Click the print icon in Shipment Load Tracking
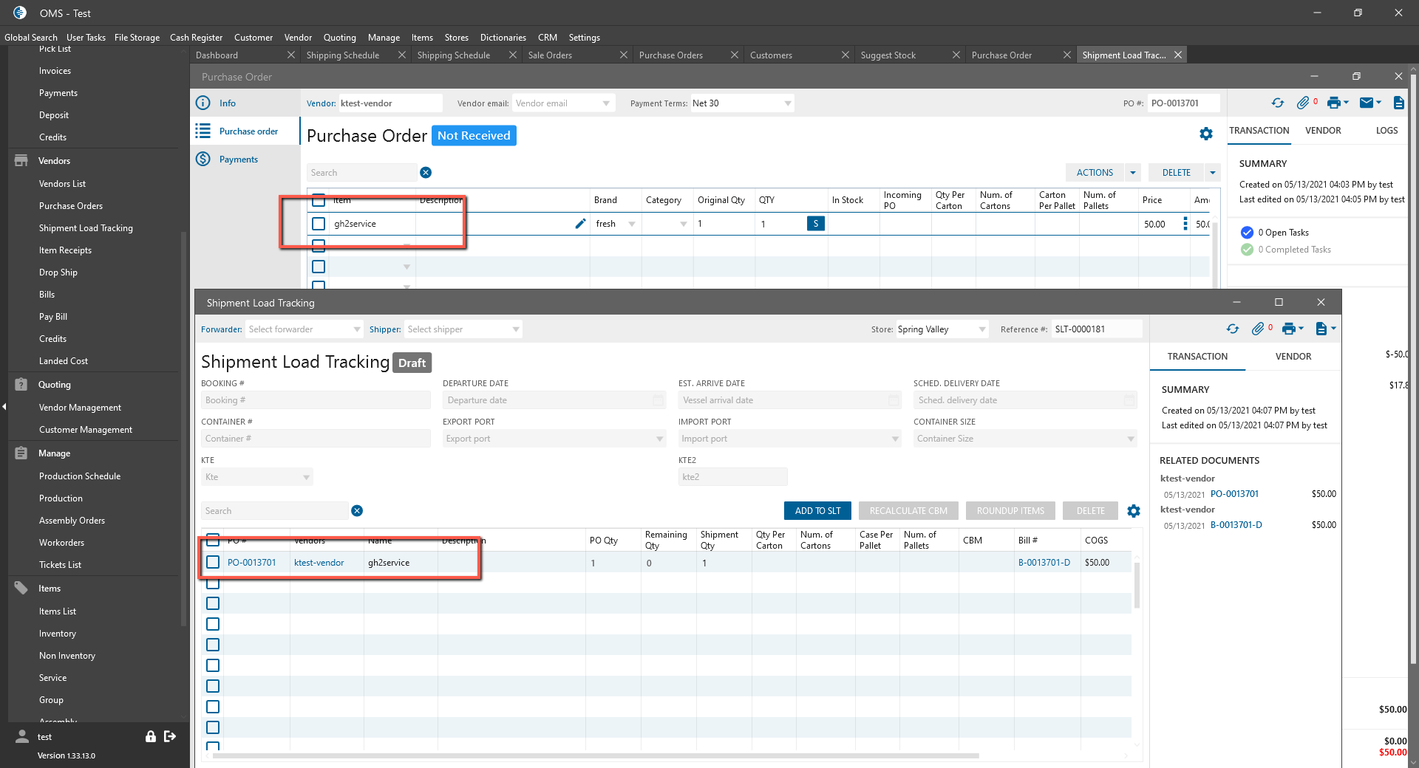The width and height of the screenshot is (1419, 768). 1289,329
